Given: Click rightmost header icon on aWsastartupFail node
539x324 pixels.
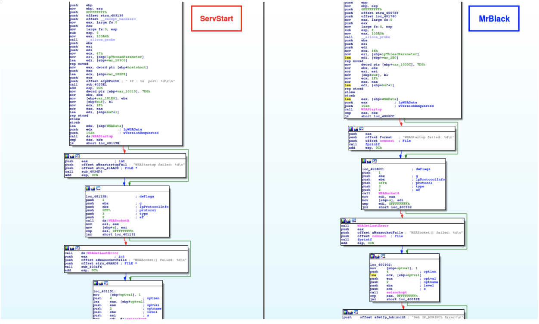Looking at the screenshot, I should click(77, 156).
